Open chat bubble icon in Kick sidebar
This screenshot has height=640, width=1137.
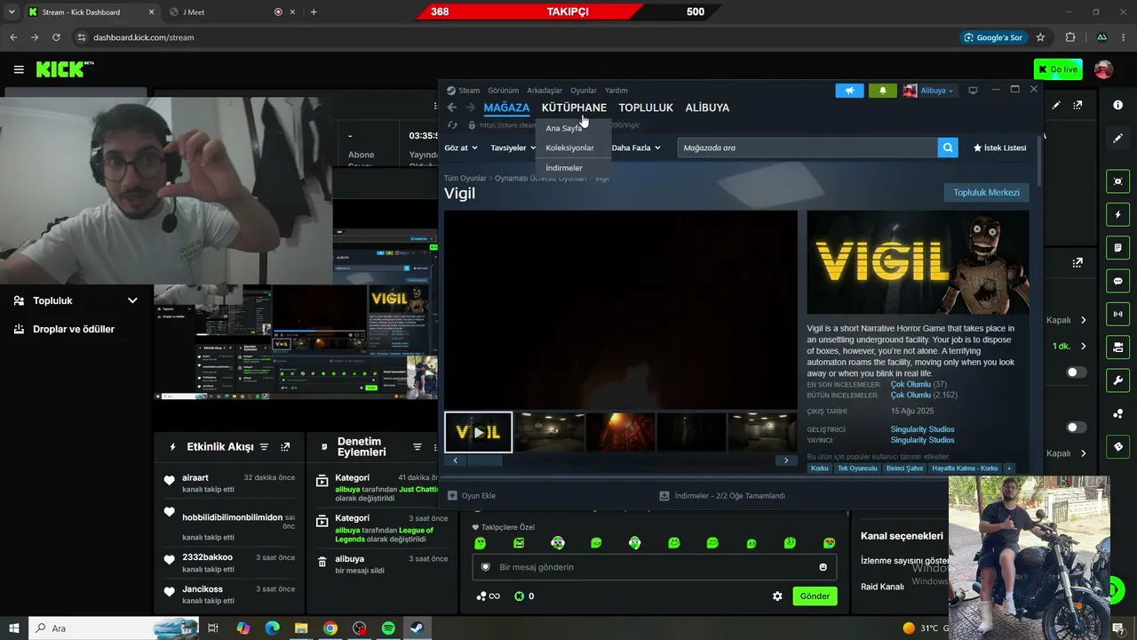point(1118,281)
